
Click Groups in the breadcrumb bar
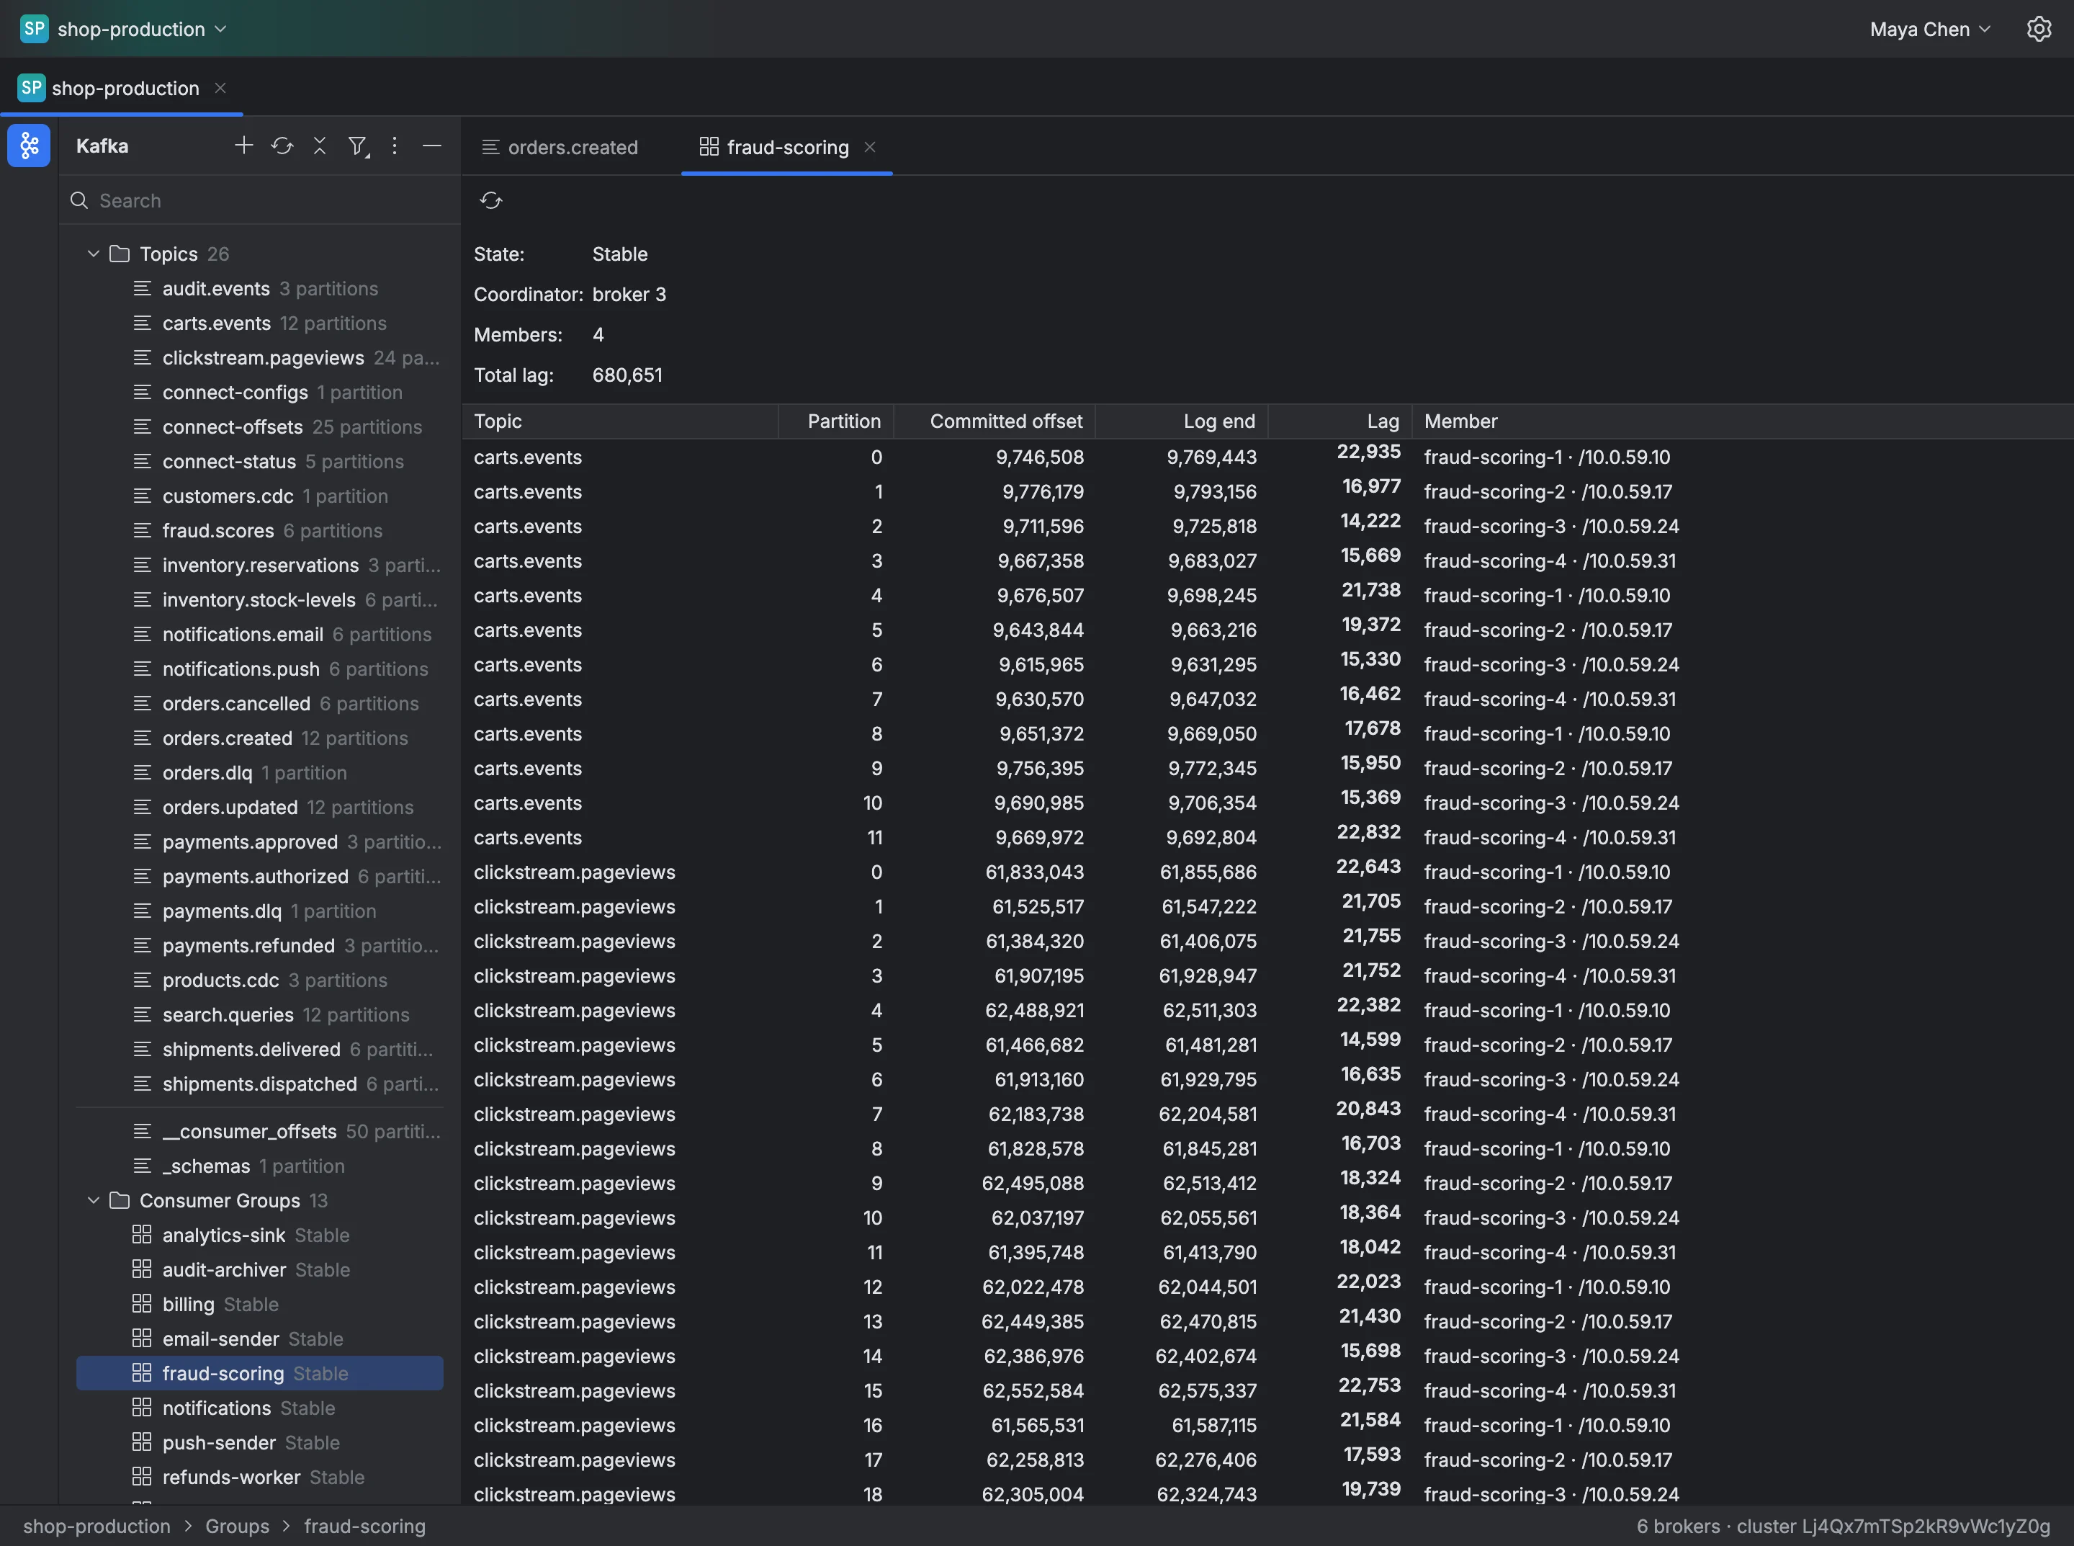coord(237,1527)
